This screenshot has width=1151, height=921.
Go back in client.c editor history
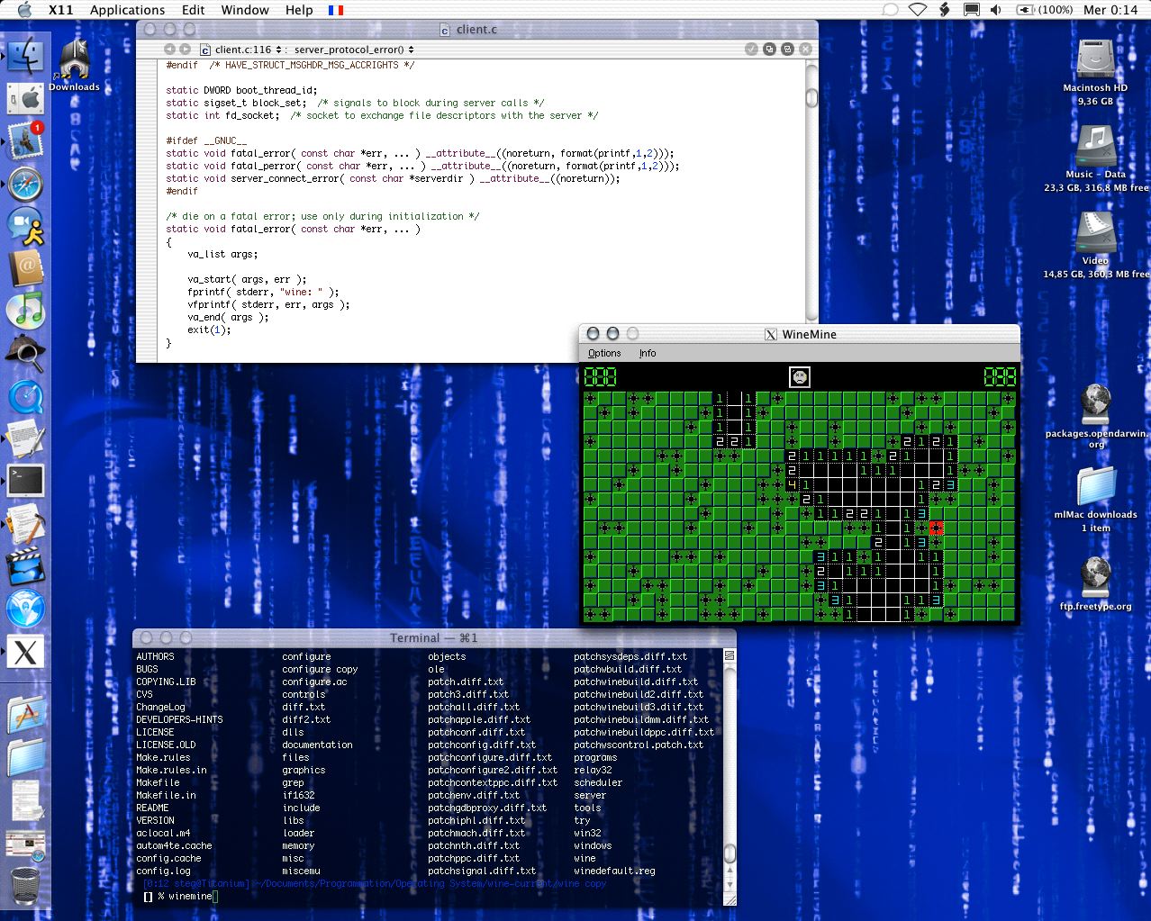click(169, 50)
